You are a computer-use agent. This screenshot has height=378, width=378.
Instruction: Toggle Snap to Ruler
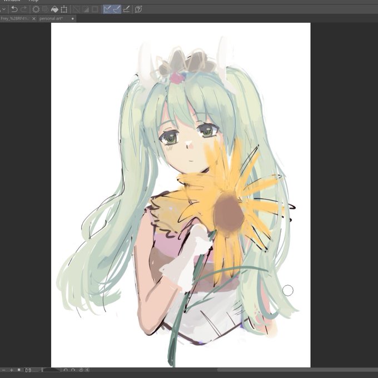point(107,9)
